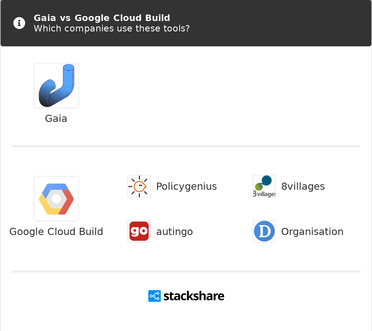The height and width of the screenshot is (331, 372).
Task: Open the Google Cloud Build text label
Action: pyautogui.click(x=56, y=232)
